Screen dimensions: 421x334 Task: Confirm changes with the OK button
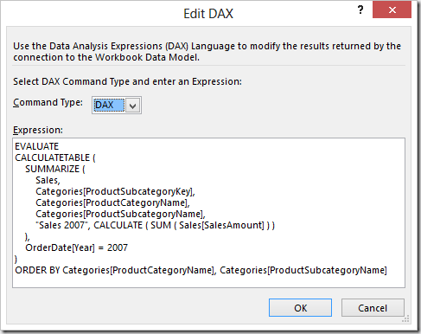(300, 308)
